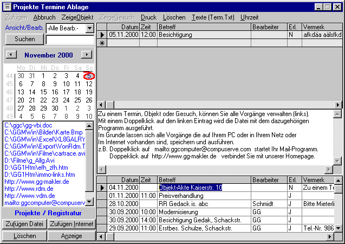Click Erstbes. Schulze, Schackstr. cell
The image size is (345, 244).
[x=204, y=228]
